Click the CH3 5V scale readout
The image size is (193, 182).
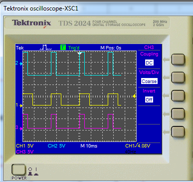tap(25, 151)
